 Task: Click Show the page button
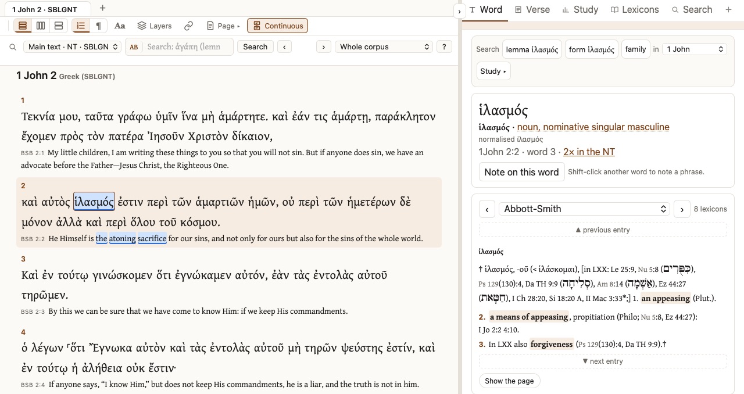[509, 381]
